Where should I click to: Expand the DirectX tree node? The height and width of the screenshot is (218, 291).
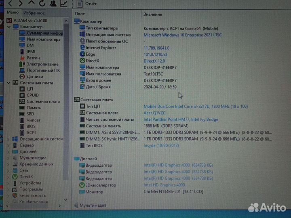click(8, 177)
